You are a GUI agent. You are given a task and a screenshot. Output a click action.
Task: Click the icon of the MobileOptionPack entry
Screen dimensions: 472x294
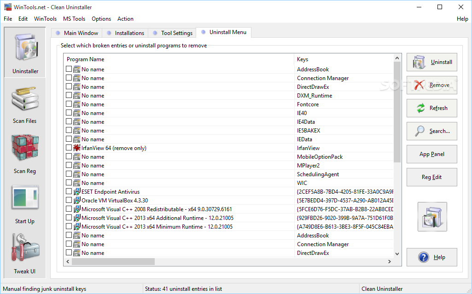point(77,156)
